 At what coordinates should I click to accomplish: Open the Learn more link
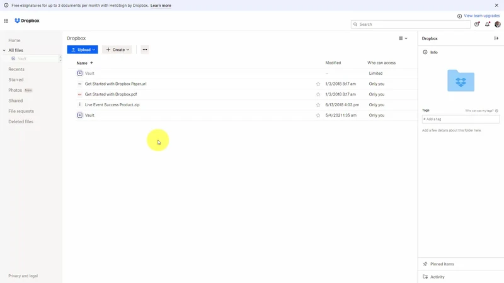[x=161, y=6]
